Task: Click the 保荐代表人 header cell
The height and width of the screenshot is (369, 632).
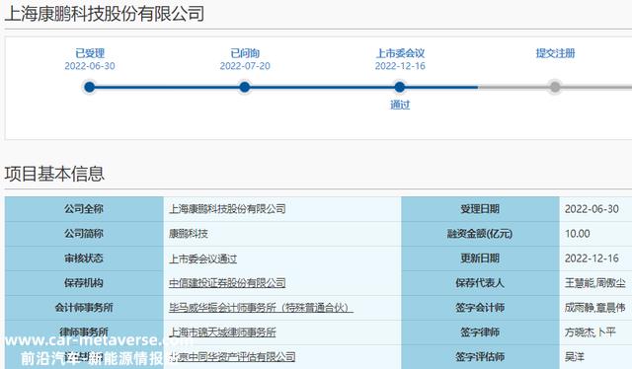Action: (x=480, y=283)
